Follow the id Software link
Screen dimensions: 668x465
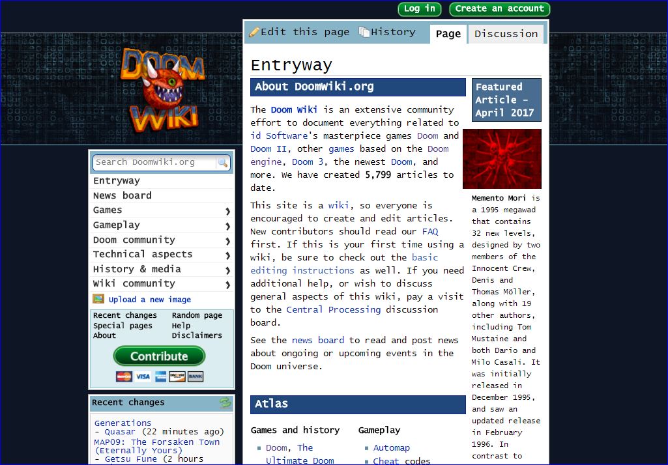click(x=279, y=135)
